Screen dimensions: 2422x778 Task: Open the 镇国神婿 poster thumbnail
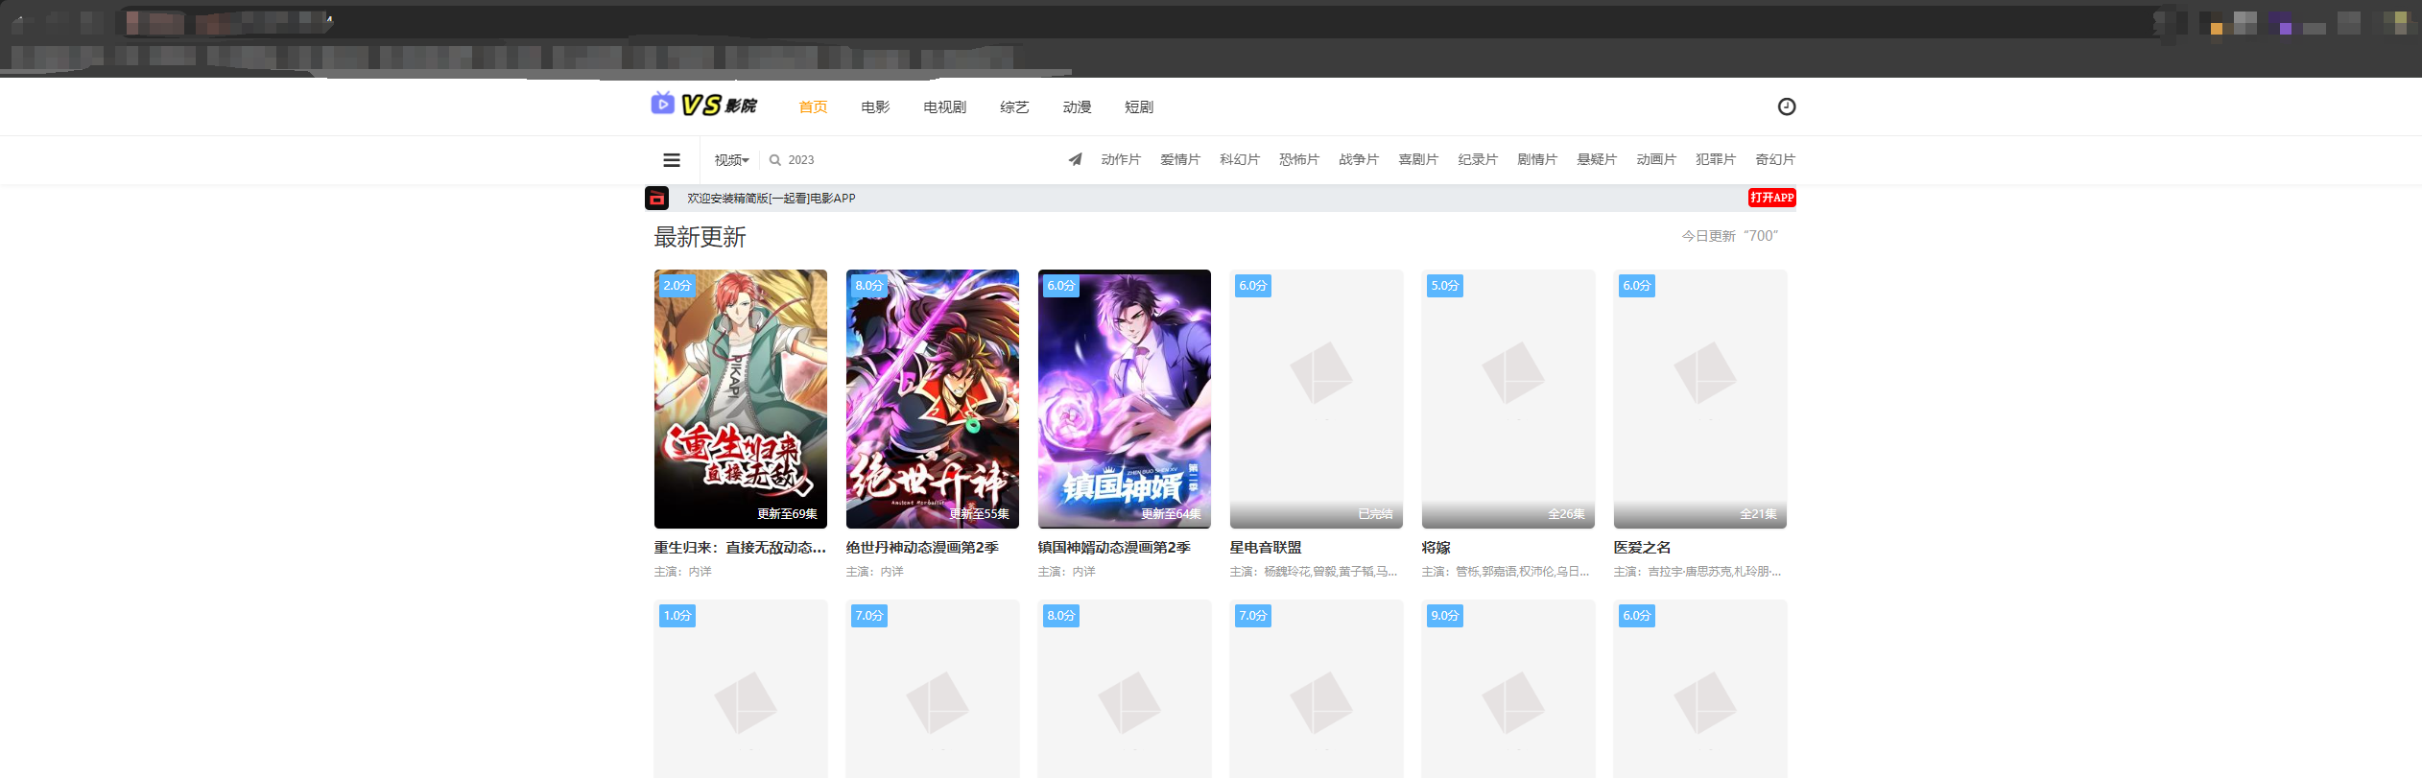(1125, 399)
